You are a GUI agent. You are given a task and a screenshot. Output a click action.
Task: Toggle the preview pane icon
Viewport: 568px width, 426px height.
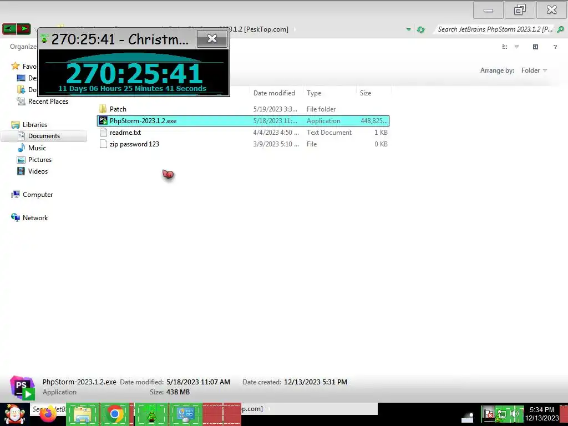tap(535, 47)
